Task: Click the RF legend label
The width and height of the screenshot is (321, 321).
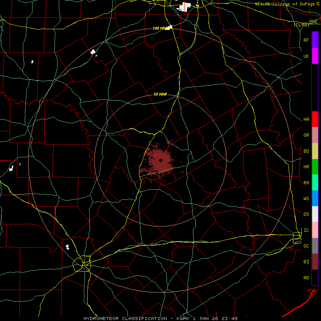Action: (x=306, y=40)
